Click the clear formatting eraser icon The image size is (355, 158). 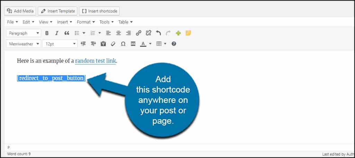point(113,44)
